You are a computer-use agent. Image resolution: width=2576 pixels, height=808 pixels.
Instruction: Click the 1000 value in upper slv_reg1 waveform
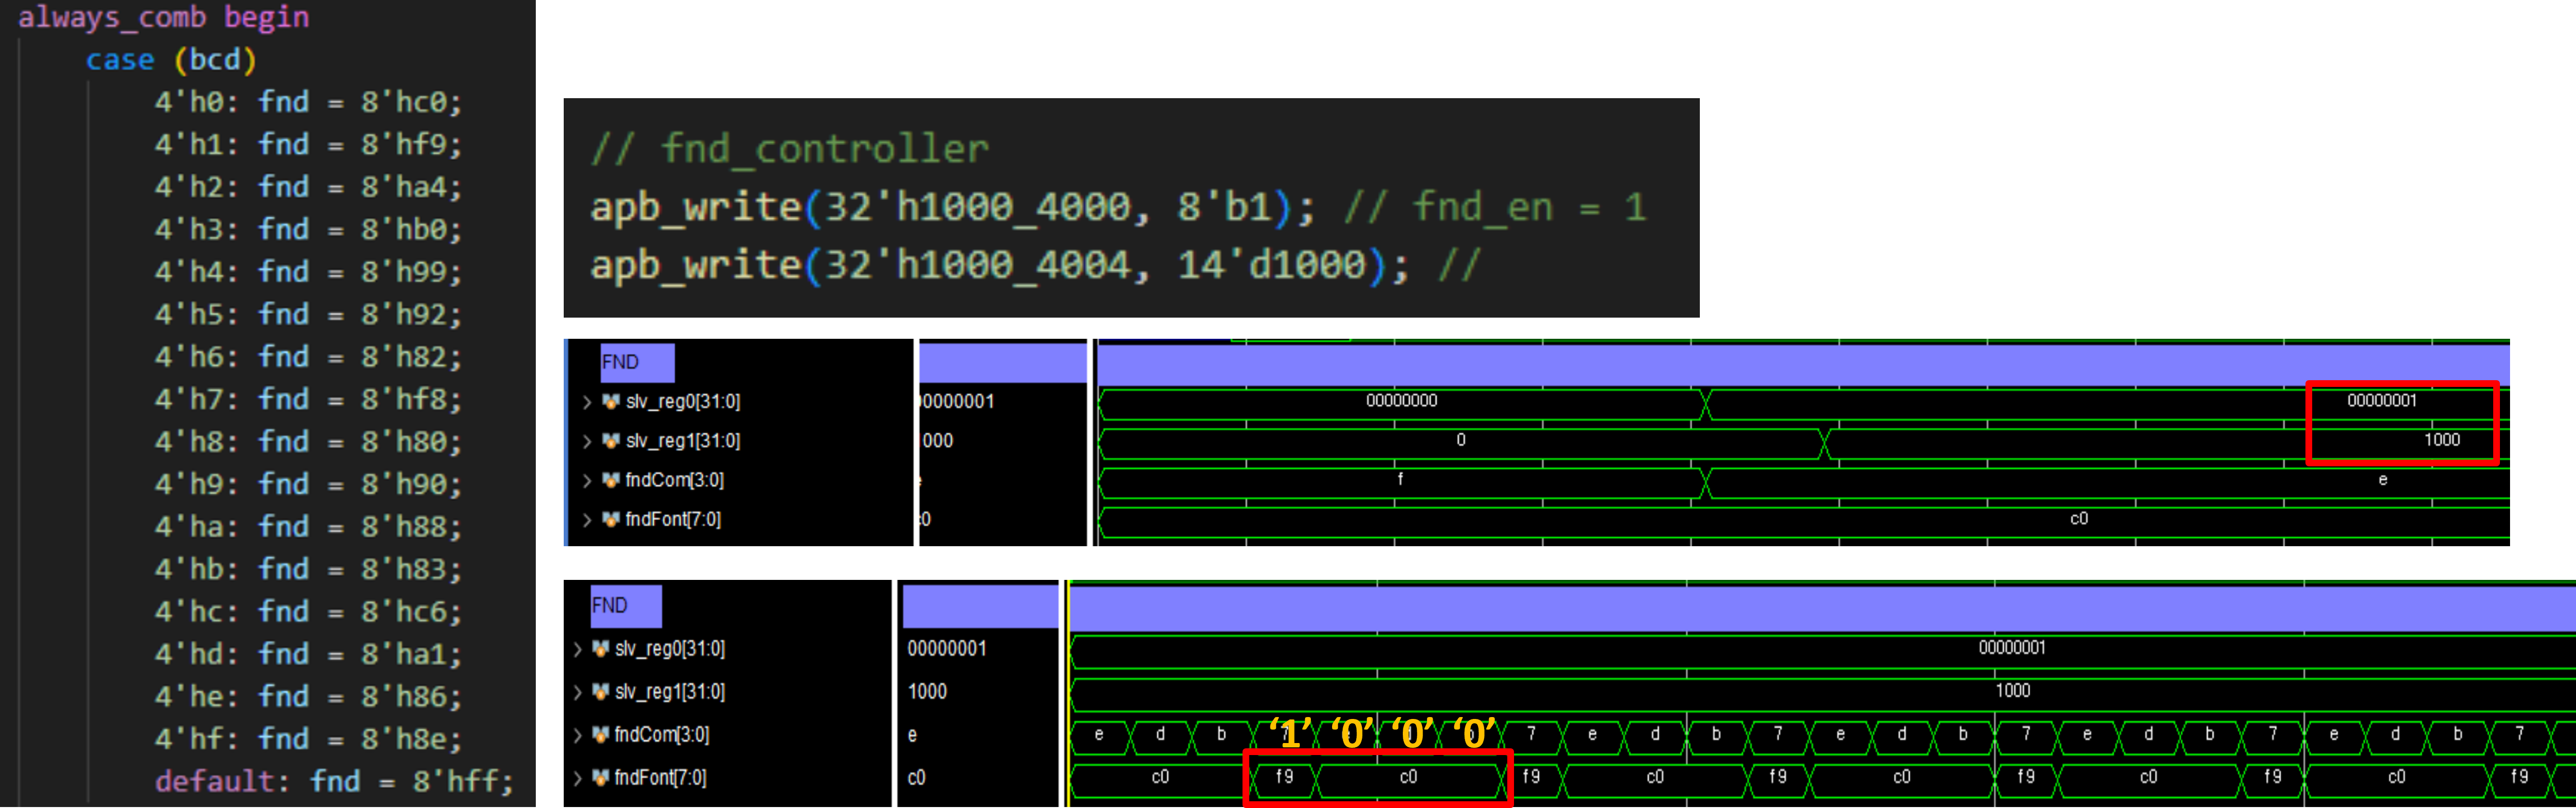click(x=2441, y=440)
